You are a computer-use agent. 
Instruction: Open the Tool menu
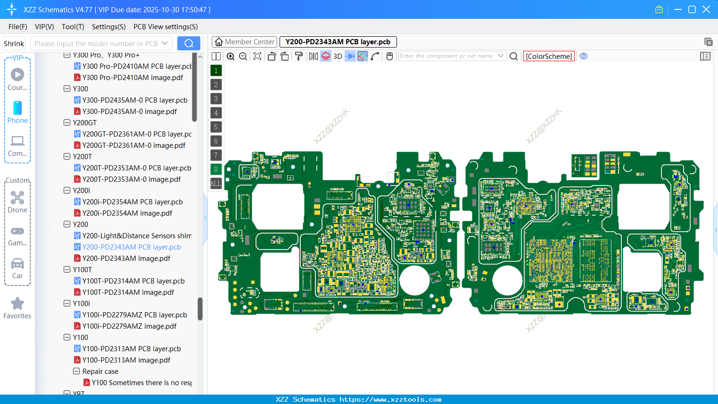73,27
